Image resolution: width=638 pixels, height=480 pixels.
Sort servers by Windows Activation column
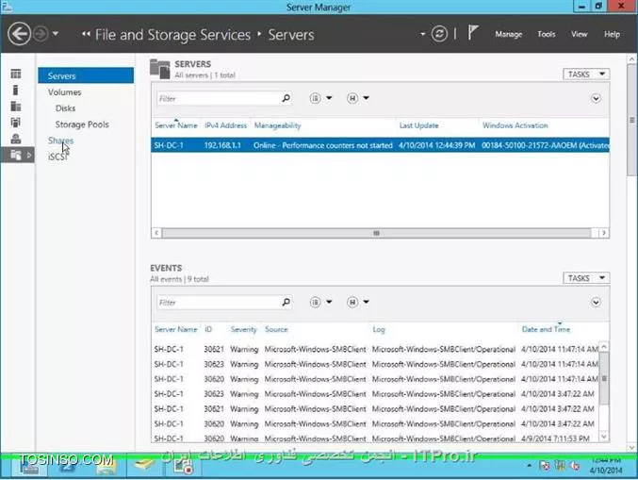click(515, 125)
